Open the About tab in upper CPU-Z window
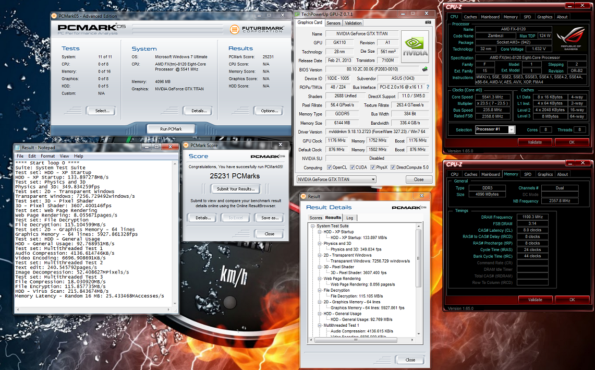595x370 pixels. point(562,17)
